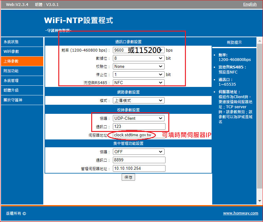Click the 校時參數設置 section header

click(x=128, y=110)
